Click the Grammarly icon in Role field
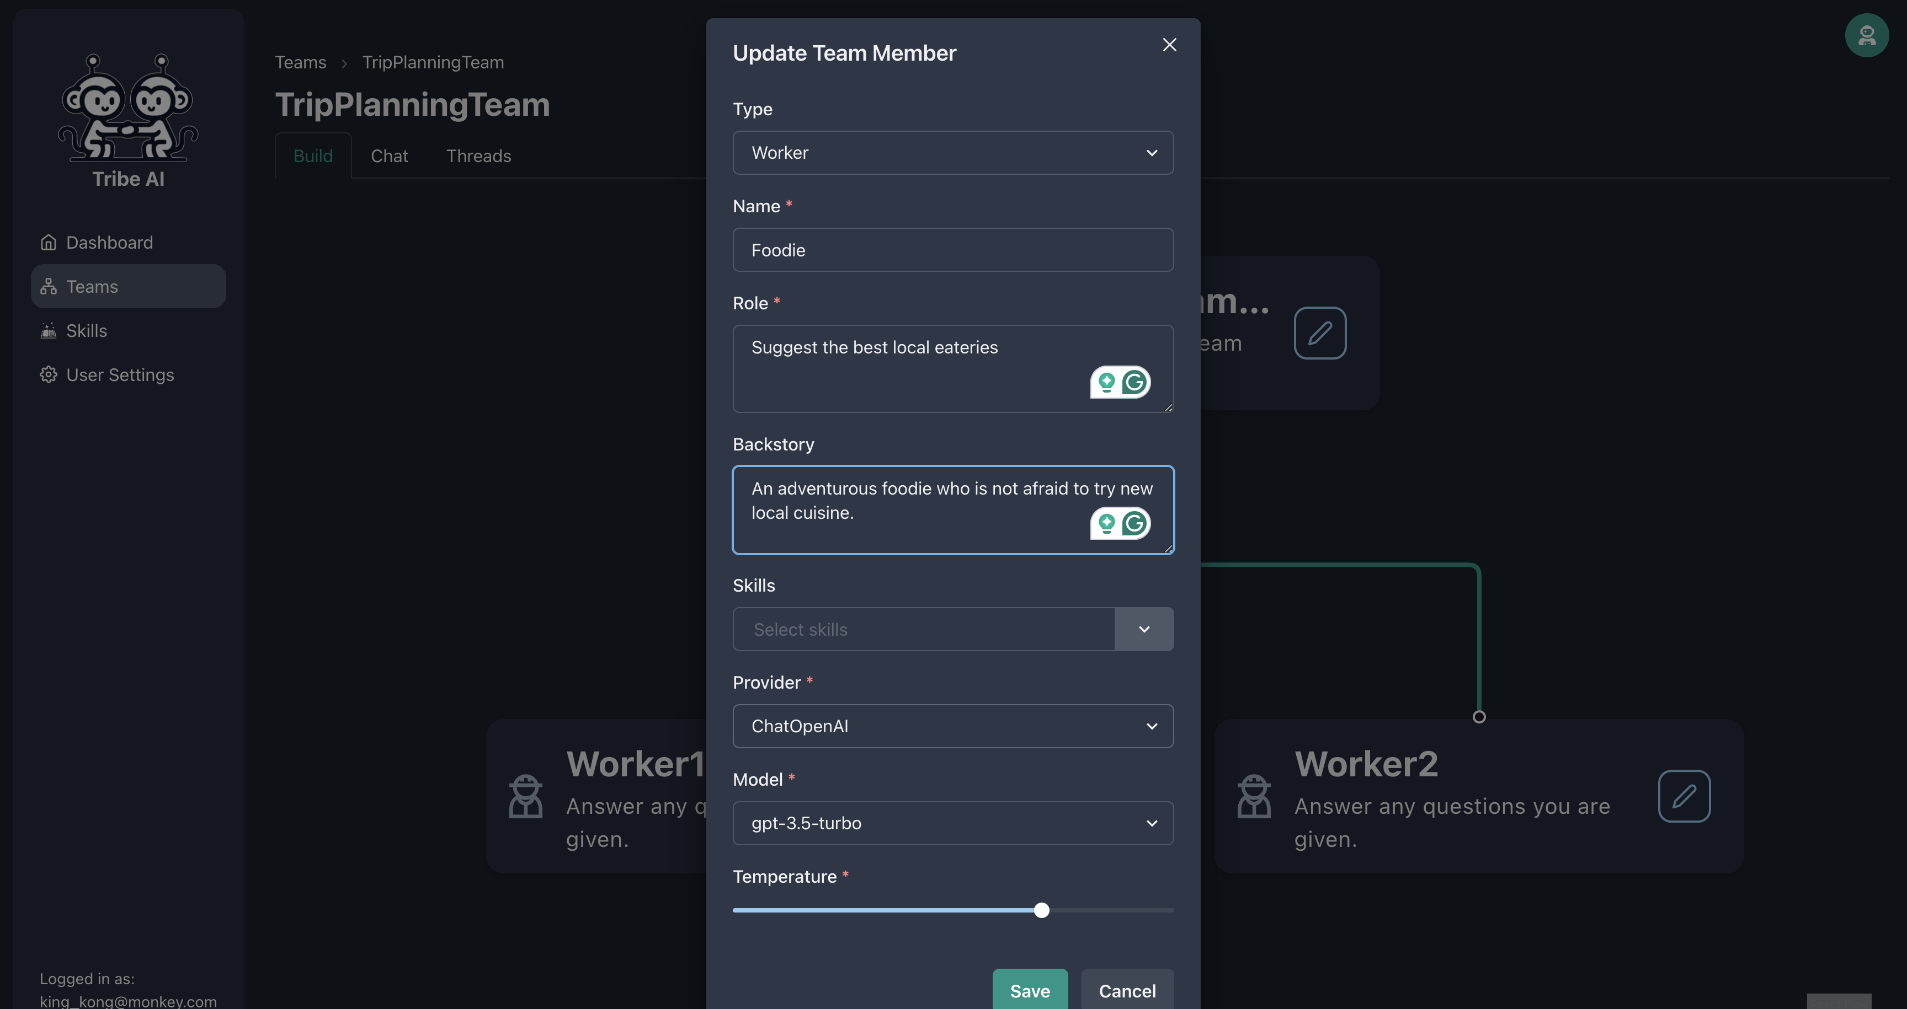 pos(1134,383)
